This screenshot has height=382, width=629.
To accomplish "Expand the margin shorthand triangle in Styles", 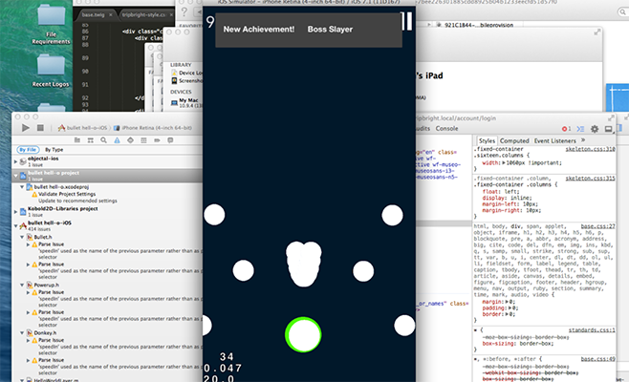I will click(x=507, y=302).
